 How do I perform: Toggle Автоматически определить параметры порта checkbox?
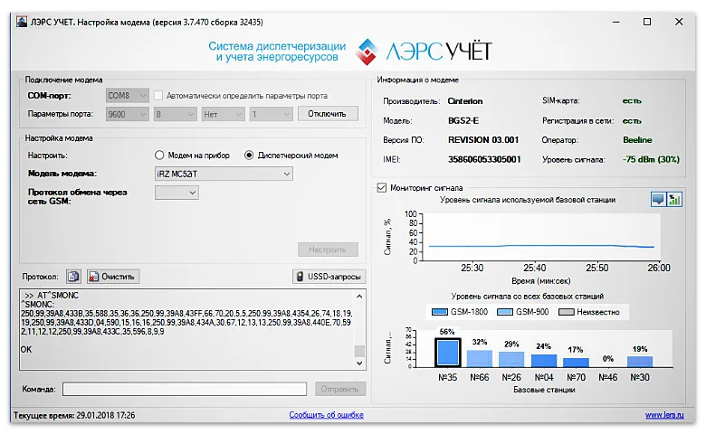(x=158, y=96)
